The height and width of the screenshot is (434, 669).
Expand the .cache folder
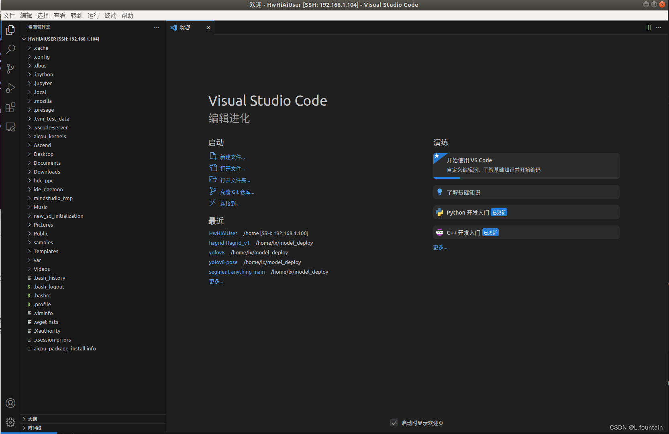(29, 48)
